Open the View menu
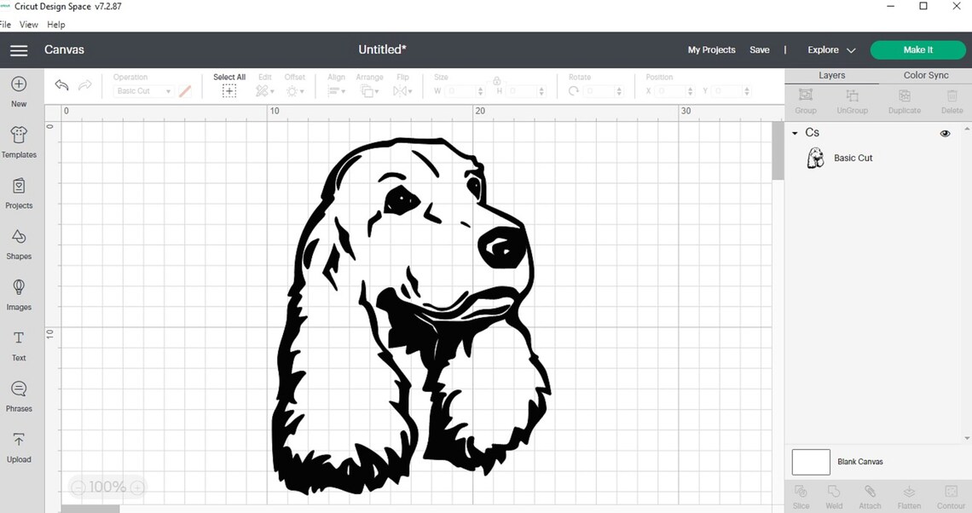Image resolution: width=972 pixels, height=513 pixels. tap(28, 24)
